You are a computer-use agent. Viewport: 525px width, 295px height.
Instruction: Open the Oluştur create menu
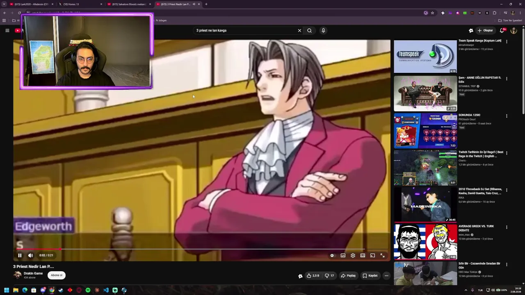pos(485,30)
